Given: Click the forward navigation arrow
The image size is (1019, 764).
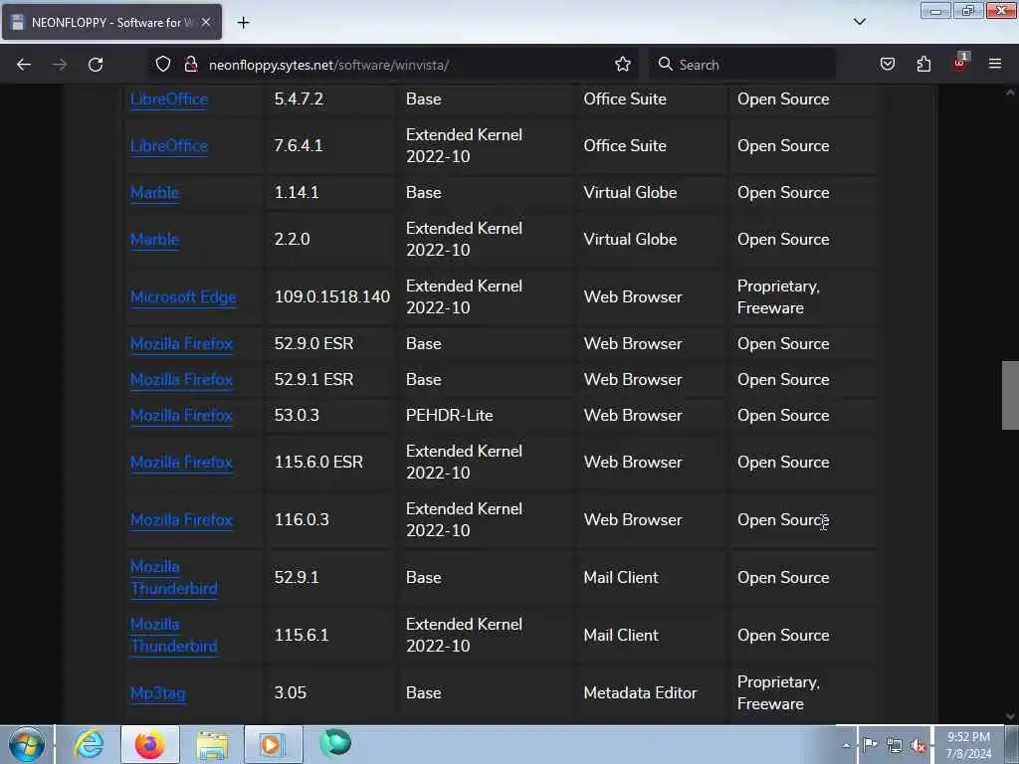Looking at the screenshot, I should (60, 65).
